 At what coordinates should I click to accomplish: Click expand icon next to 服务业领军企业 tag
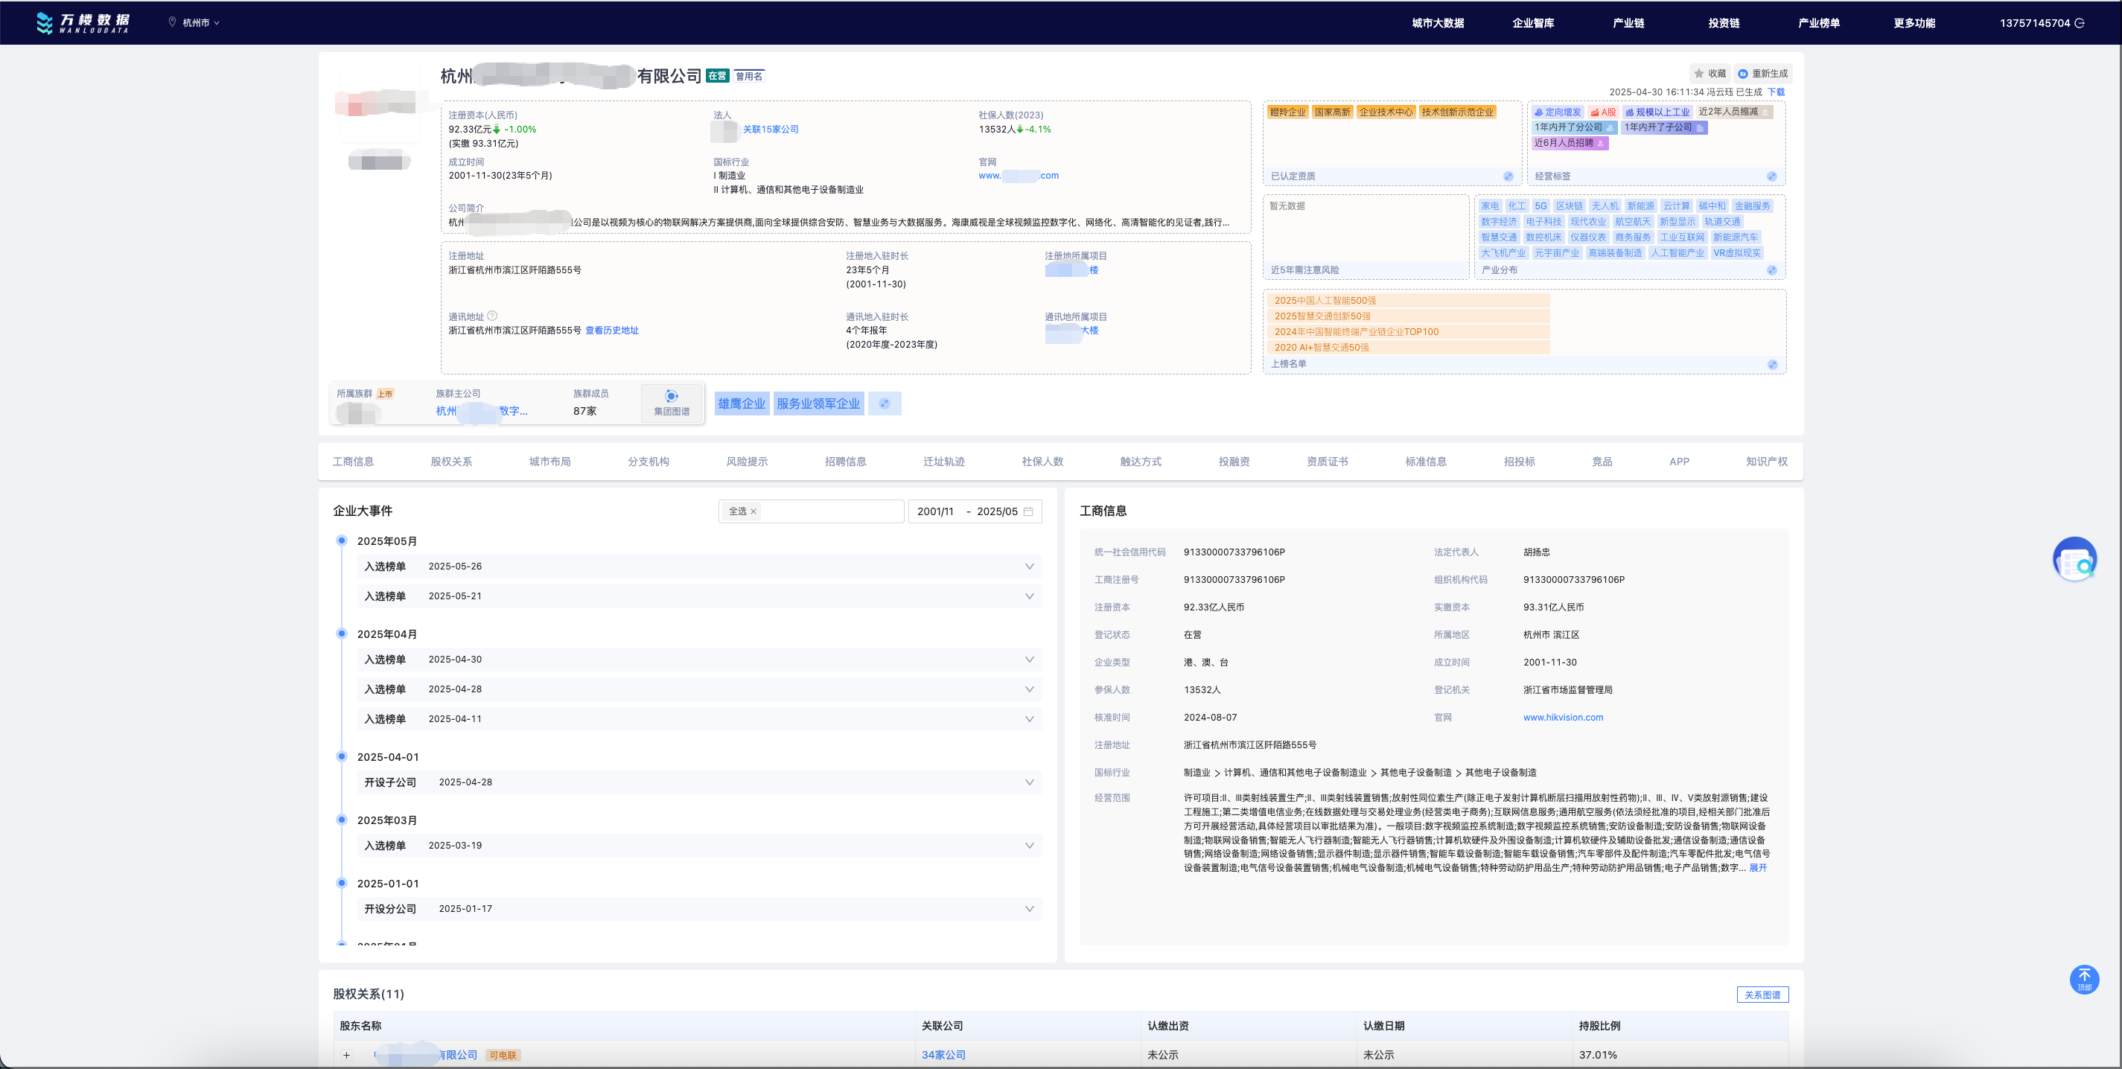point(884,403)
